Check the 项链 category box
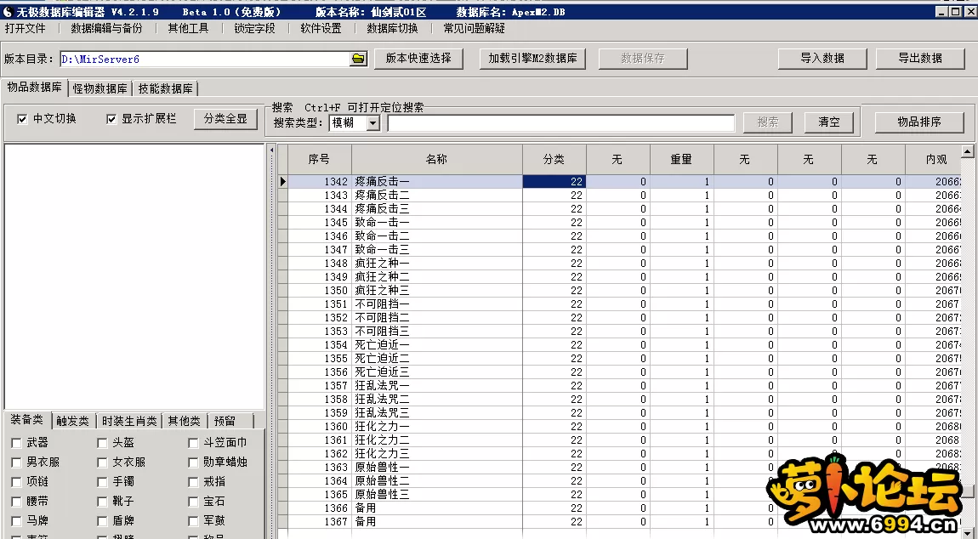Viewport: 978px width, 539px height. (x=17, y=482)
